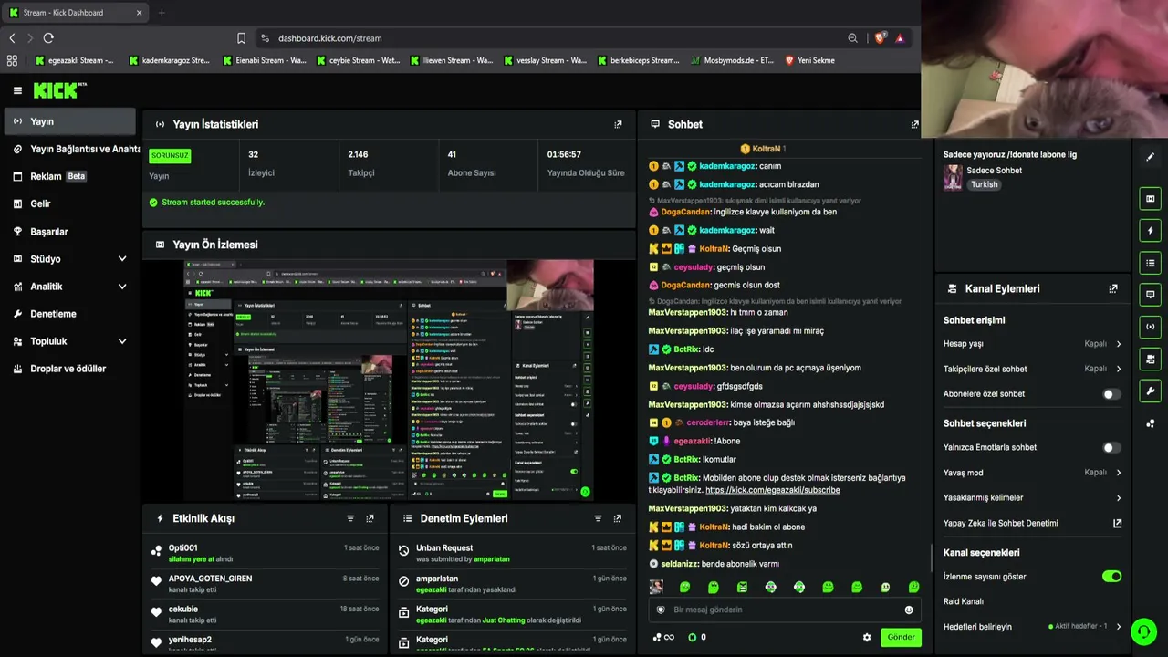Open Yavaş mod setting chevron
1168x657 pixels.
1118,473
